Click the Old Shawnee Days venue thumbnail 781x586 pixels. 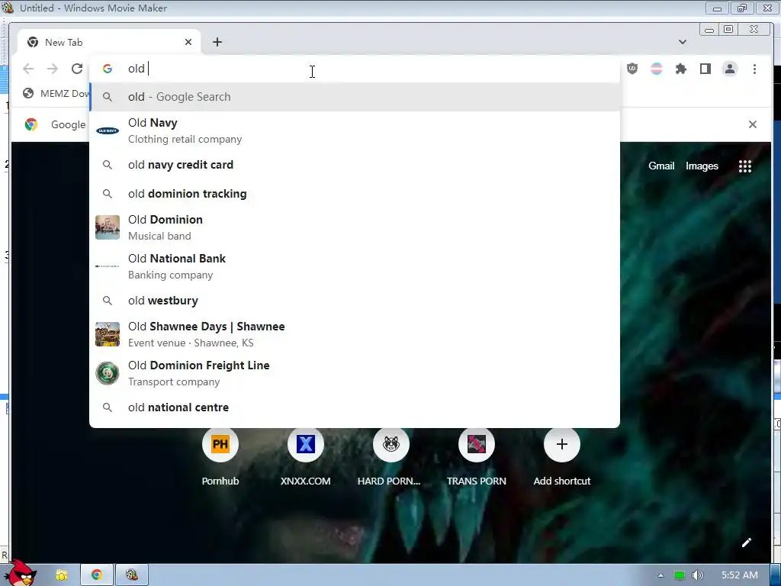pos(108,334)
